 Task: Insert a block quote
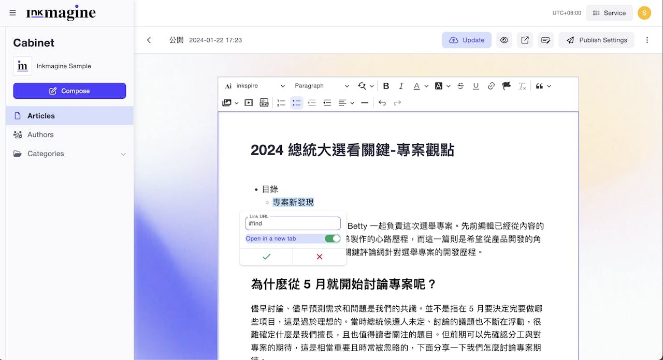tap(539, 86)
